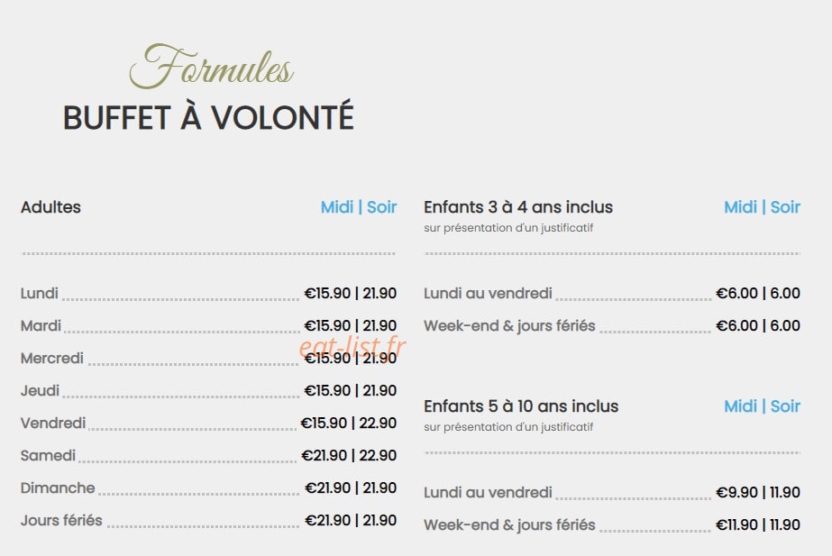
Task: Click the BUFFET À VOLONTÉ title
Action: (x=208, y=117)
